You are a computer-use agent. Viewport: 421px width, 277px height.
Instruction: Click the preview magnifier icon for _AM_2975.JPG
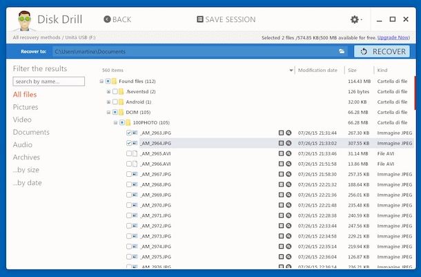pos(288,257)
